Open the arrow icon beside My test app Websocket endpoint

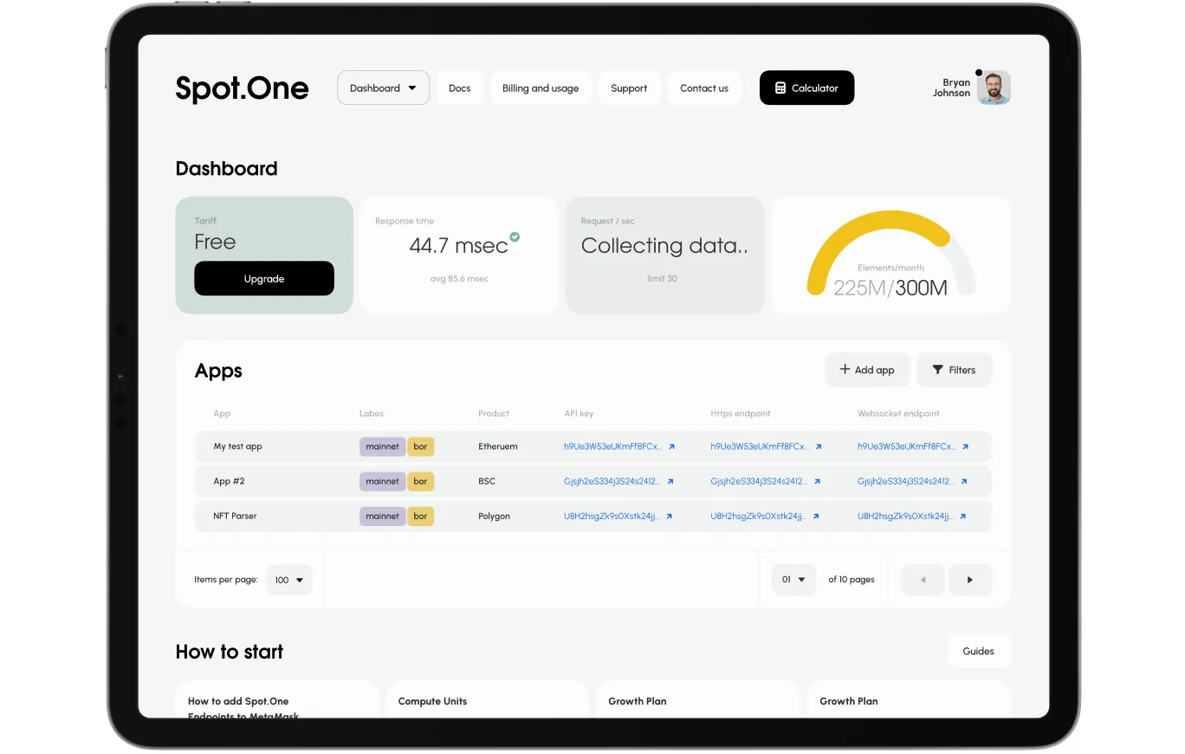[x=965, y=447]
